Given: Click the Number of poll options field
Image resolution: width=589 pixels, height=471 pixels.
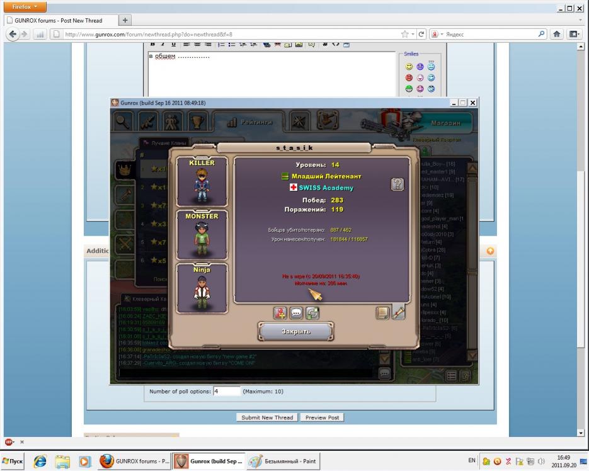Looking at the screenshot, I should point(226,391).
